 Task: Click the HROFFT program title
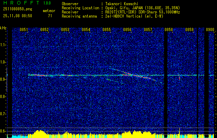pos(21,3)
